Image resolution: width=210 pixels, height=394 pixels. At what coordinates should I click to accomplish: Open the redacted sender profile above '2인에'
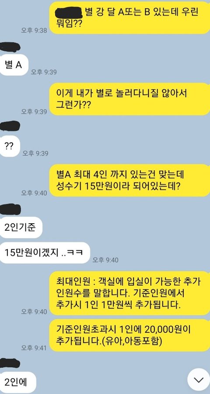click(x=10, y=363)
